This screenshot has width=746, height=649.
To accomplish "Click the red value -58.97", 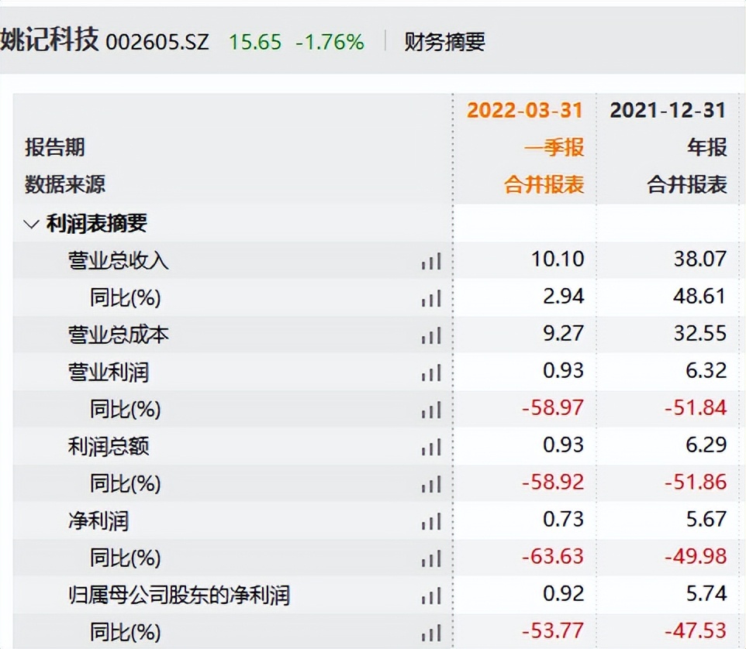I will tap(553, 408).
